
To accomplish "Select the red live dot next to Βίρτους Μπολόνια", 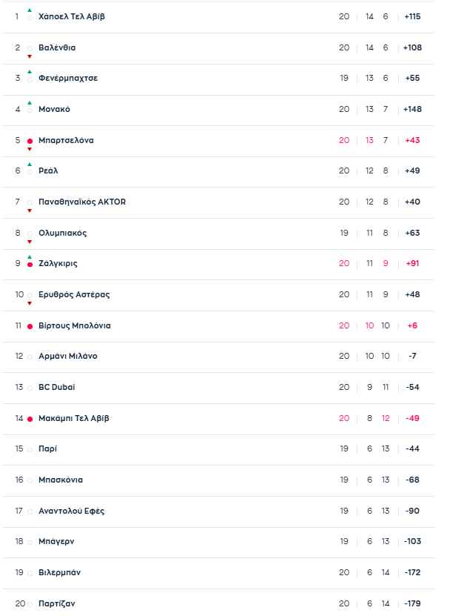I will [x=30, y=326].
